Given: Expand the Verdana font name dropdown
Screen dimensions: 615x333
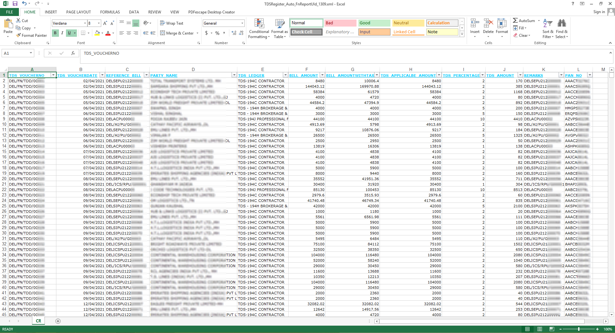Looking at the screenshot, I should (x=85, y=23).
